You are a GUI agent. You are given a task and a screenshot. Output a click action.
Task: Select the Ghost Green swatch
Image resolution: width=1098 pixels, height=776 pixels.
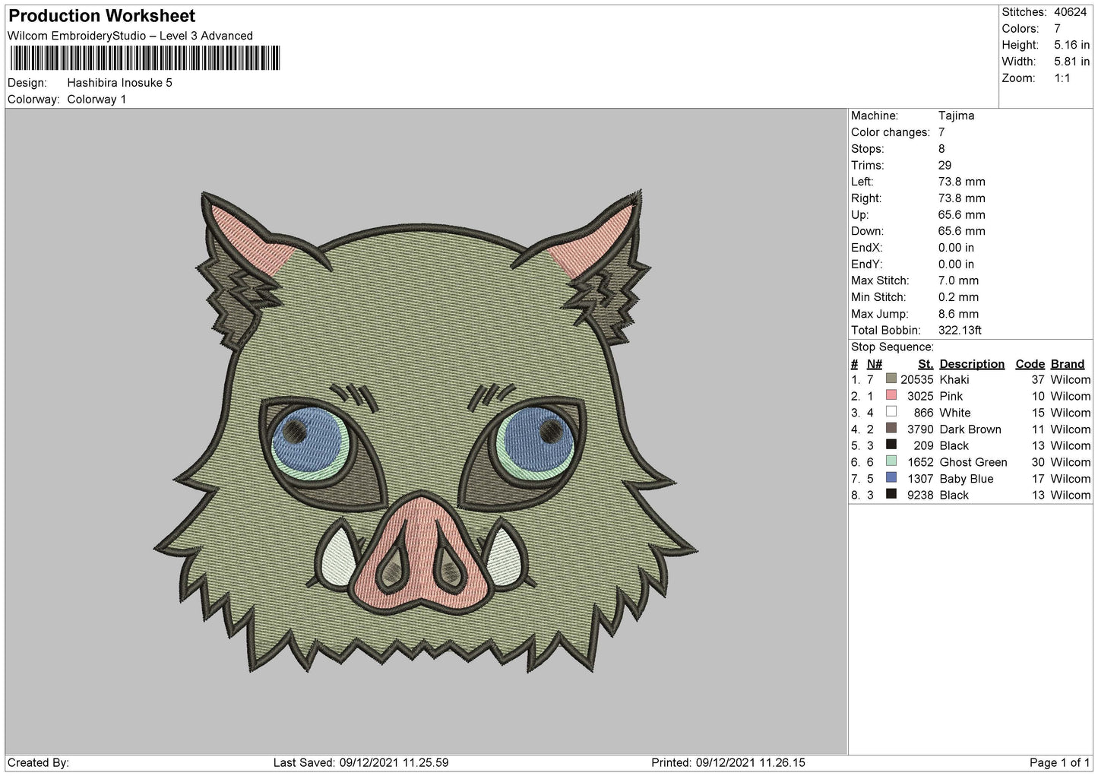891,461
